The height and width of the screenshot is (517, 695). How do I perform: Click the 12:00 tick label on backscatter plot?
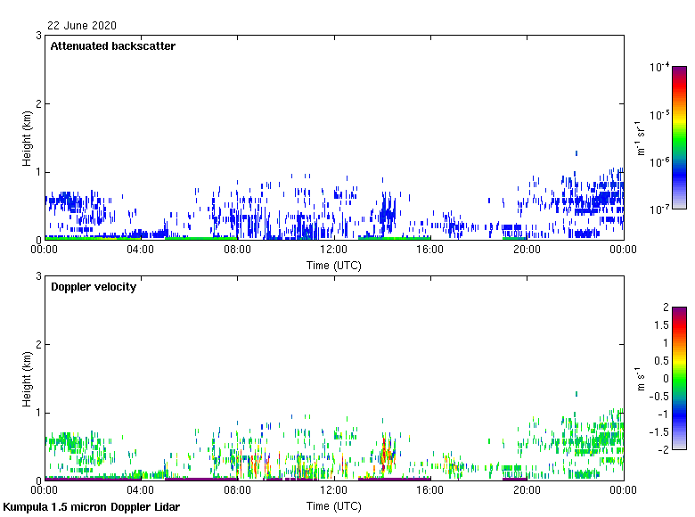(334, 250)
